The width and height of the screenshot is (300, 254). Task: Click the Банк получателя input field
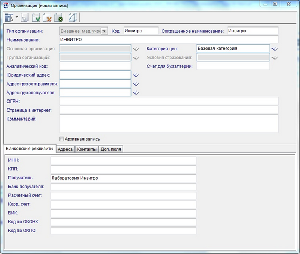point(124,187)
